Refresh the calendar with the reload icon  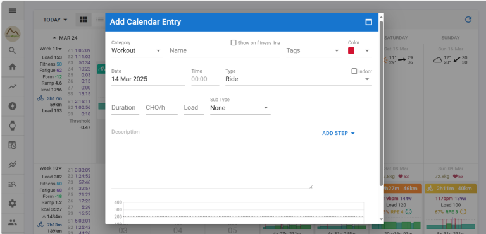tap(468, 20)
